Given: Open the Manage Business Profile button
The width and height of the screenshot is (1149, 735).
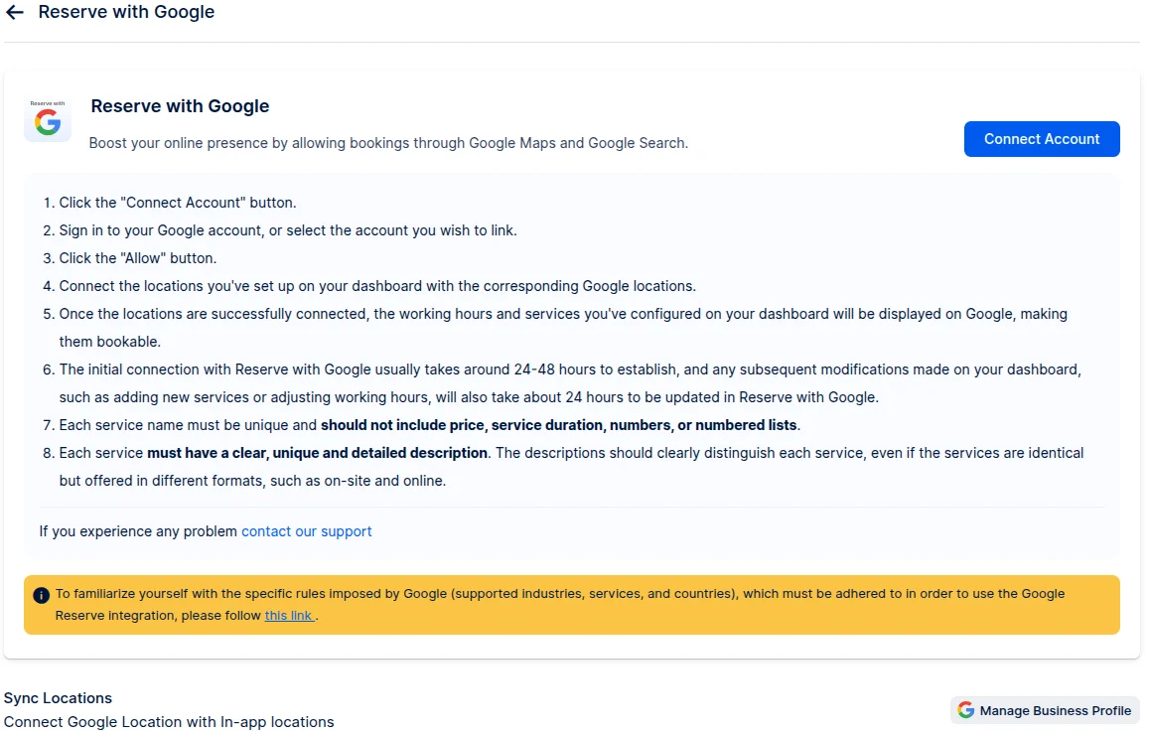Looking at the screenshot, I should [1045, 710].
